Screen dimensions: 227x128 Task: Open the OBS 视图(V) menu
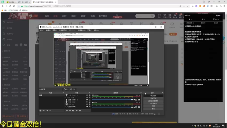(55, 30)
